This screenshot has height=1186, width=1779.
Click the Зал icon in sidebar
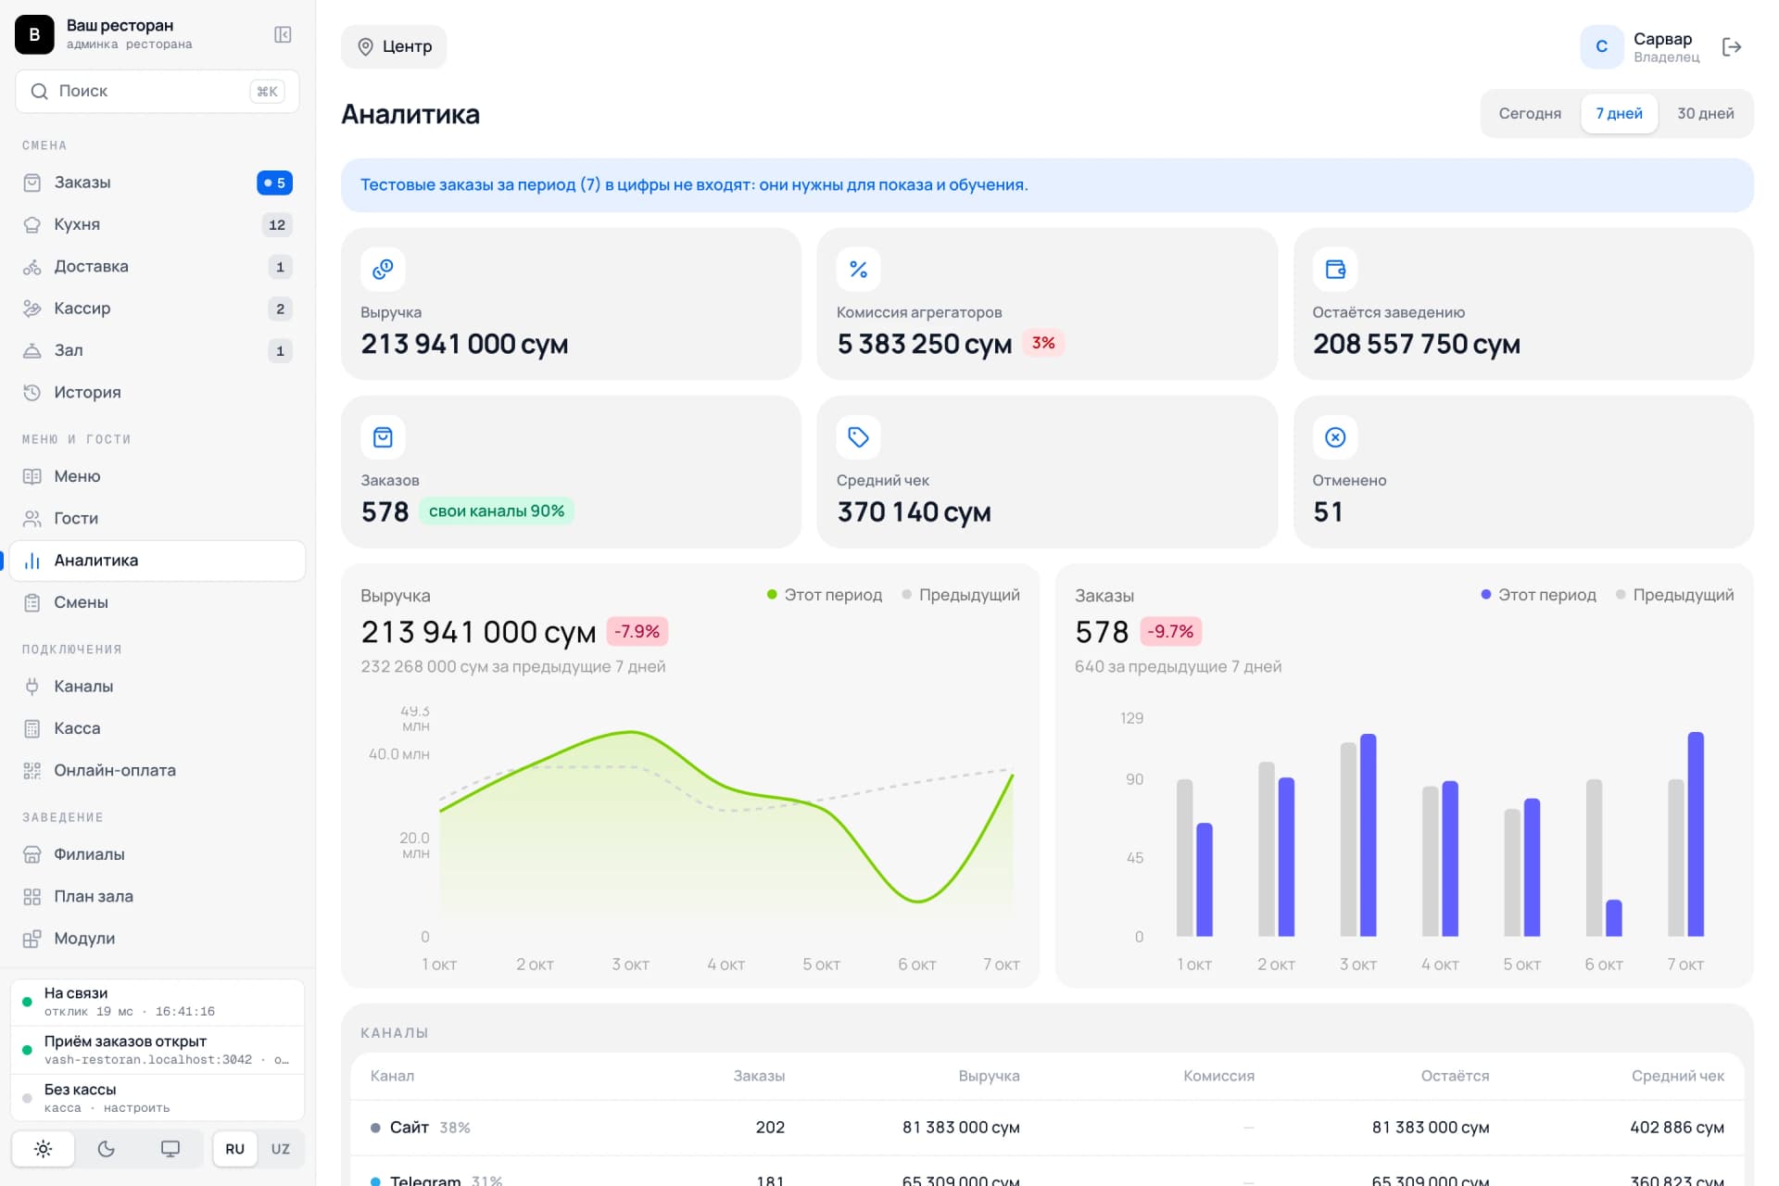[32, 350]
